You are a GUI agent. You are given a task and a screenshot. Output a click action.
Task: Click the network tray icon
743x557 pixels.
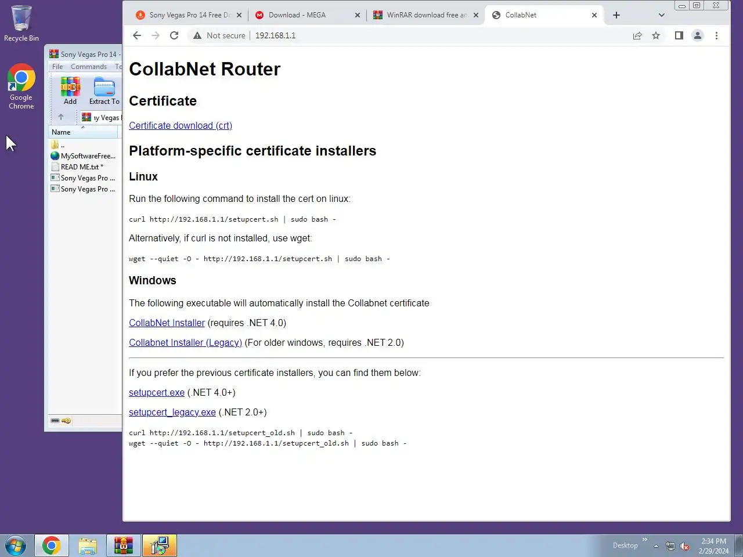pyautogui.click(x=670, y=546)
